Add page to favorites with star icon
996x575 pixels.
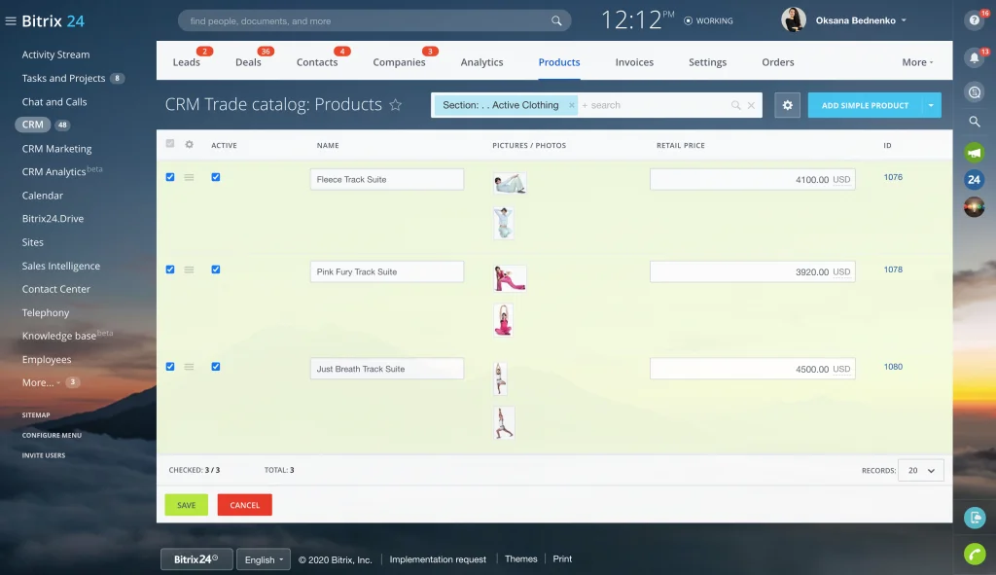click(396, 105)
